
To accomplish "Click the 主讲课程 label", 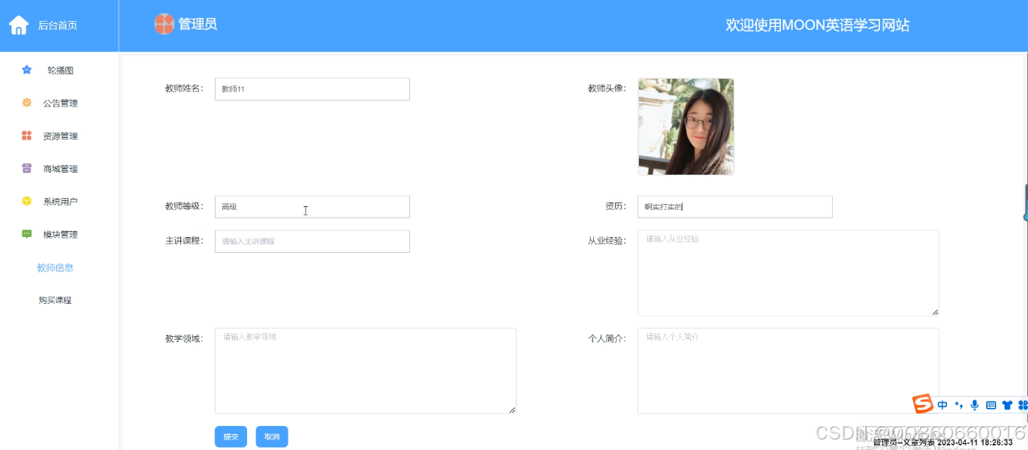I will (x=184, y=241).
